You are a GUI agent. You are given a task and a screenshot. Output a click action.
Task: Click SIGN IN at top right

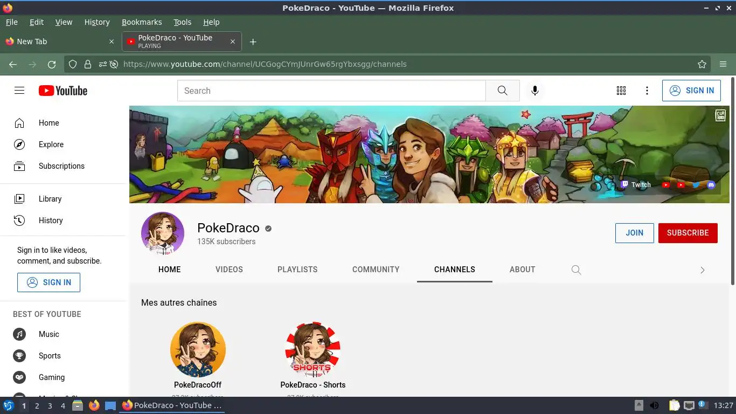pyautogui.click(x=692, y=91)
